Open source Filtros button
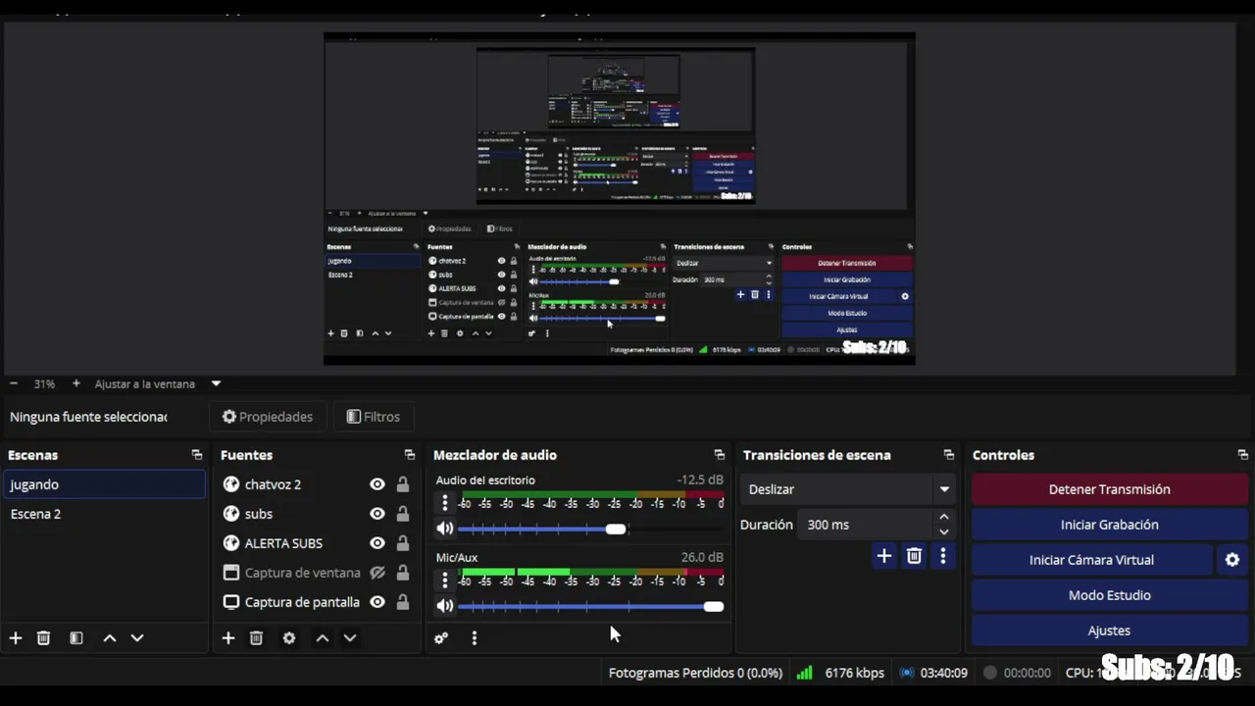Image resolution: width=1255 pixels, height=706 pixels. (x=374, y=417)
